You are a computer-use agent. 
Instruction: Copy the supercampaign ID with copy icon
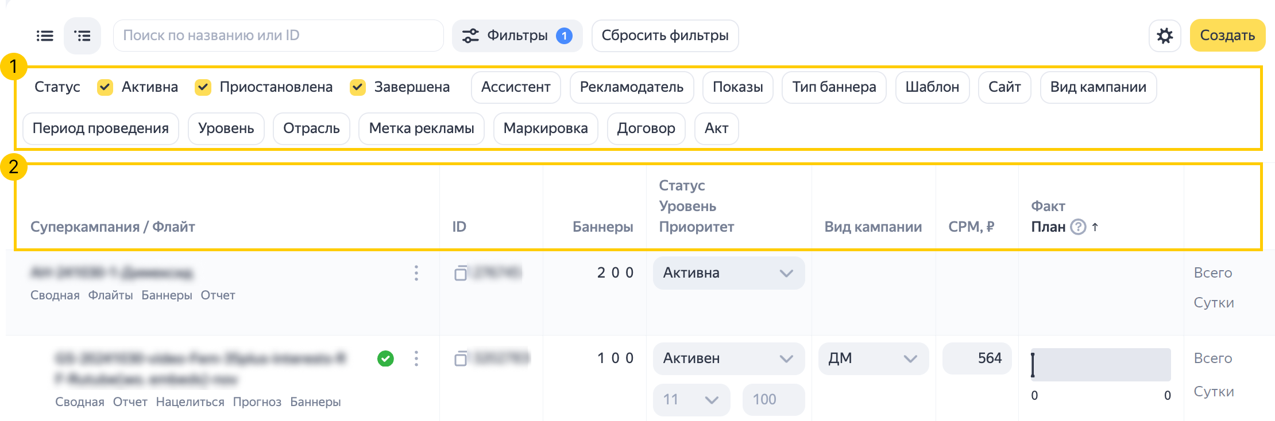click(460, 273)
